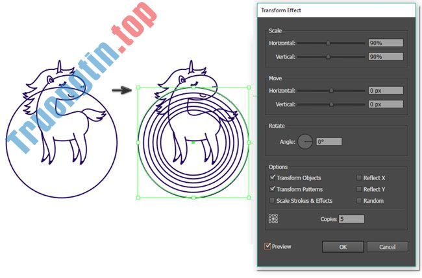Image resolution: width=422 pixels, height=278 pixels.
Task: Click the top-left bounding box handle
Action: coord(138,88)
